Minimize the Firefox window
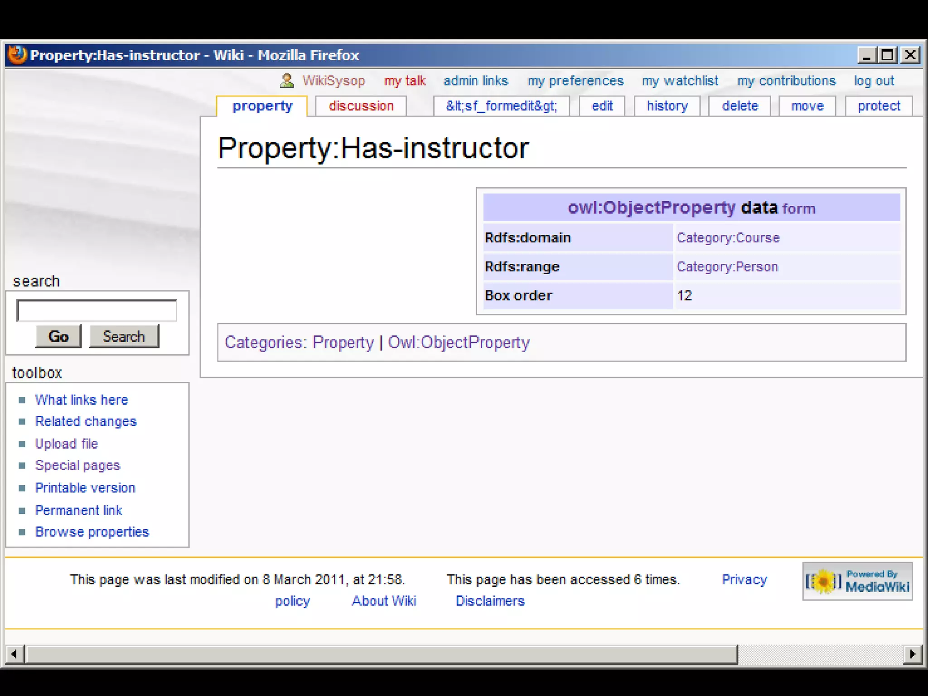 (x=866, y=55)
